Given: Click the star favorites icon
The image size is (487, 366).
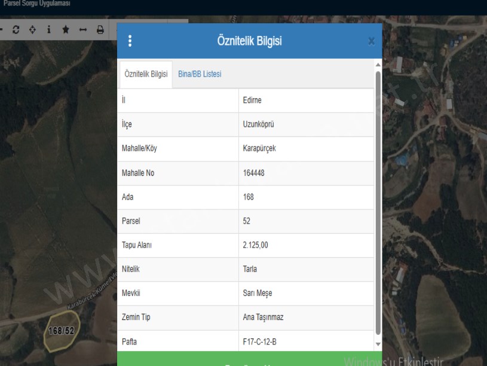Looking at the screenshot, I should pos(65,30).
